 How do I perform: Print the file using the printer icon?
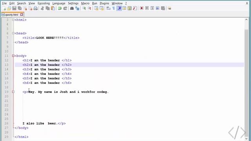click(x=36, y=8)
